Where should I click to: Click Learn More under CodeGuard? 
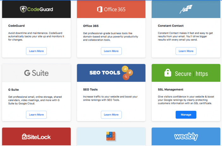(36, 51)
